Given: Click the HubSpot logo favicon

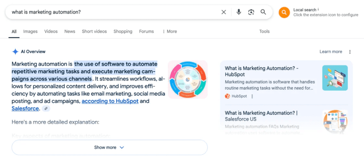Looking at the screenshot, I should [227, 96].
